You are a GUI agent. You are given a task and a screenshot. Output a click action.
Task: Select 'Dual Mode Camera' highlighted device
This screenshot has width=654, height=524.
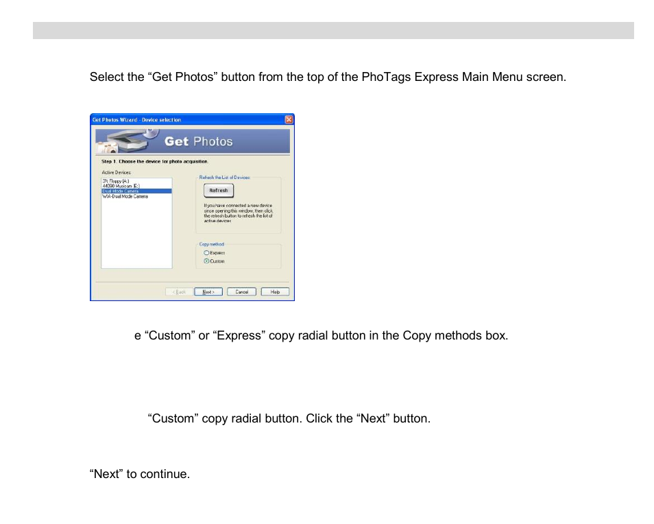[136, 191]
